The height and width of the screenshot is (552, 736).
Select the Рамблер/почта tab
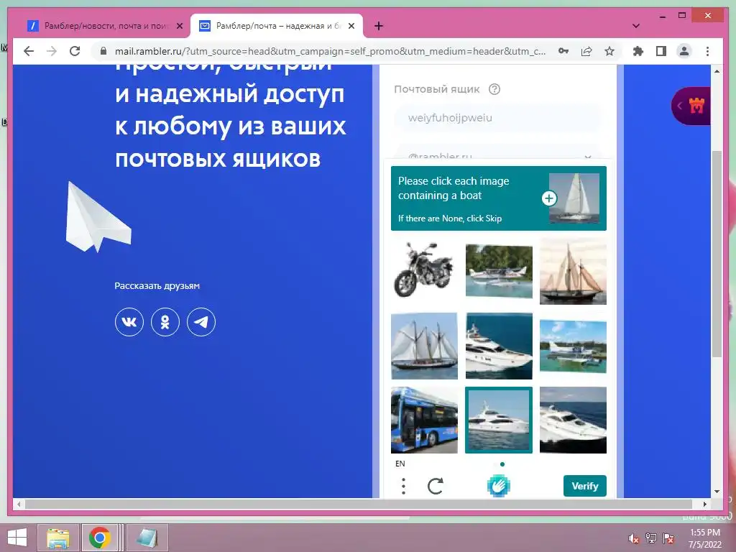point(277,26)
